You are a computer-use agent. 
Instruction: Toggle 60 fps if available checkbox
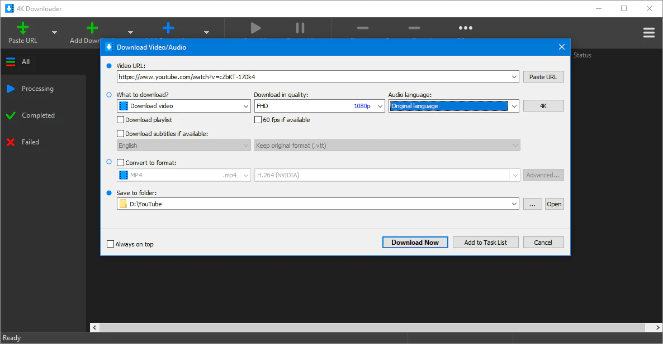coord(258,120)
